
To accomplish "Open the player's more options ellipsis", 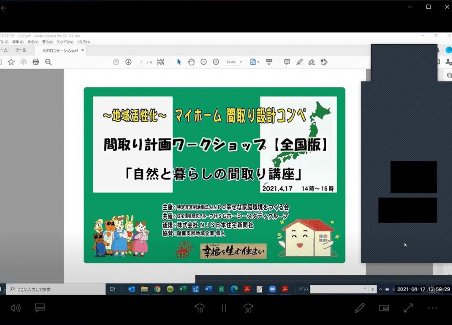I will pyautogui.click(x=433, y=308).
